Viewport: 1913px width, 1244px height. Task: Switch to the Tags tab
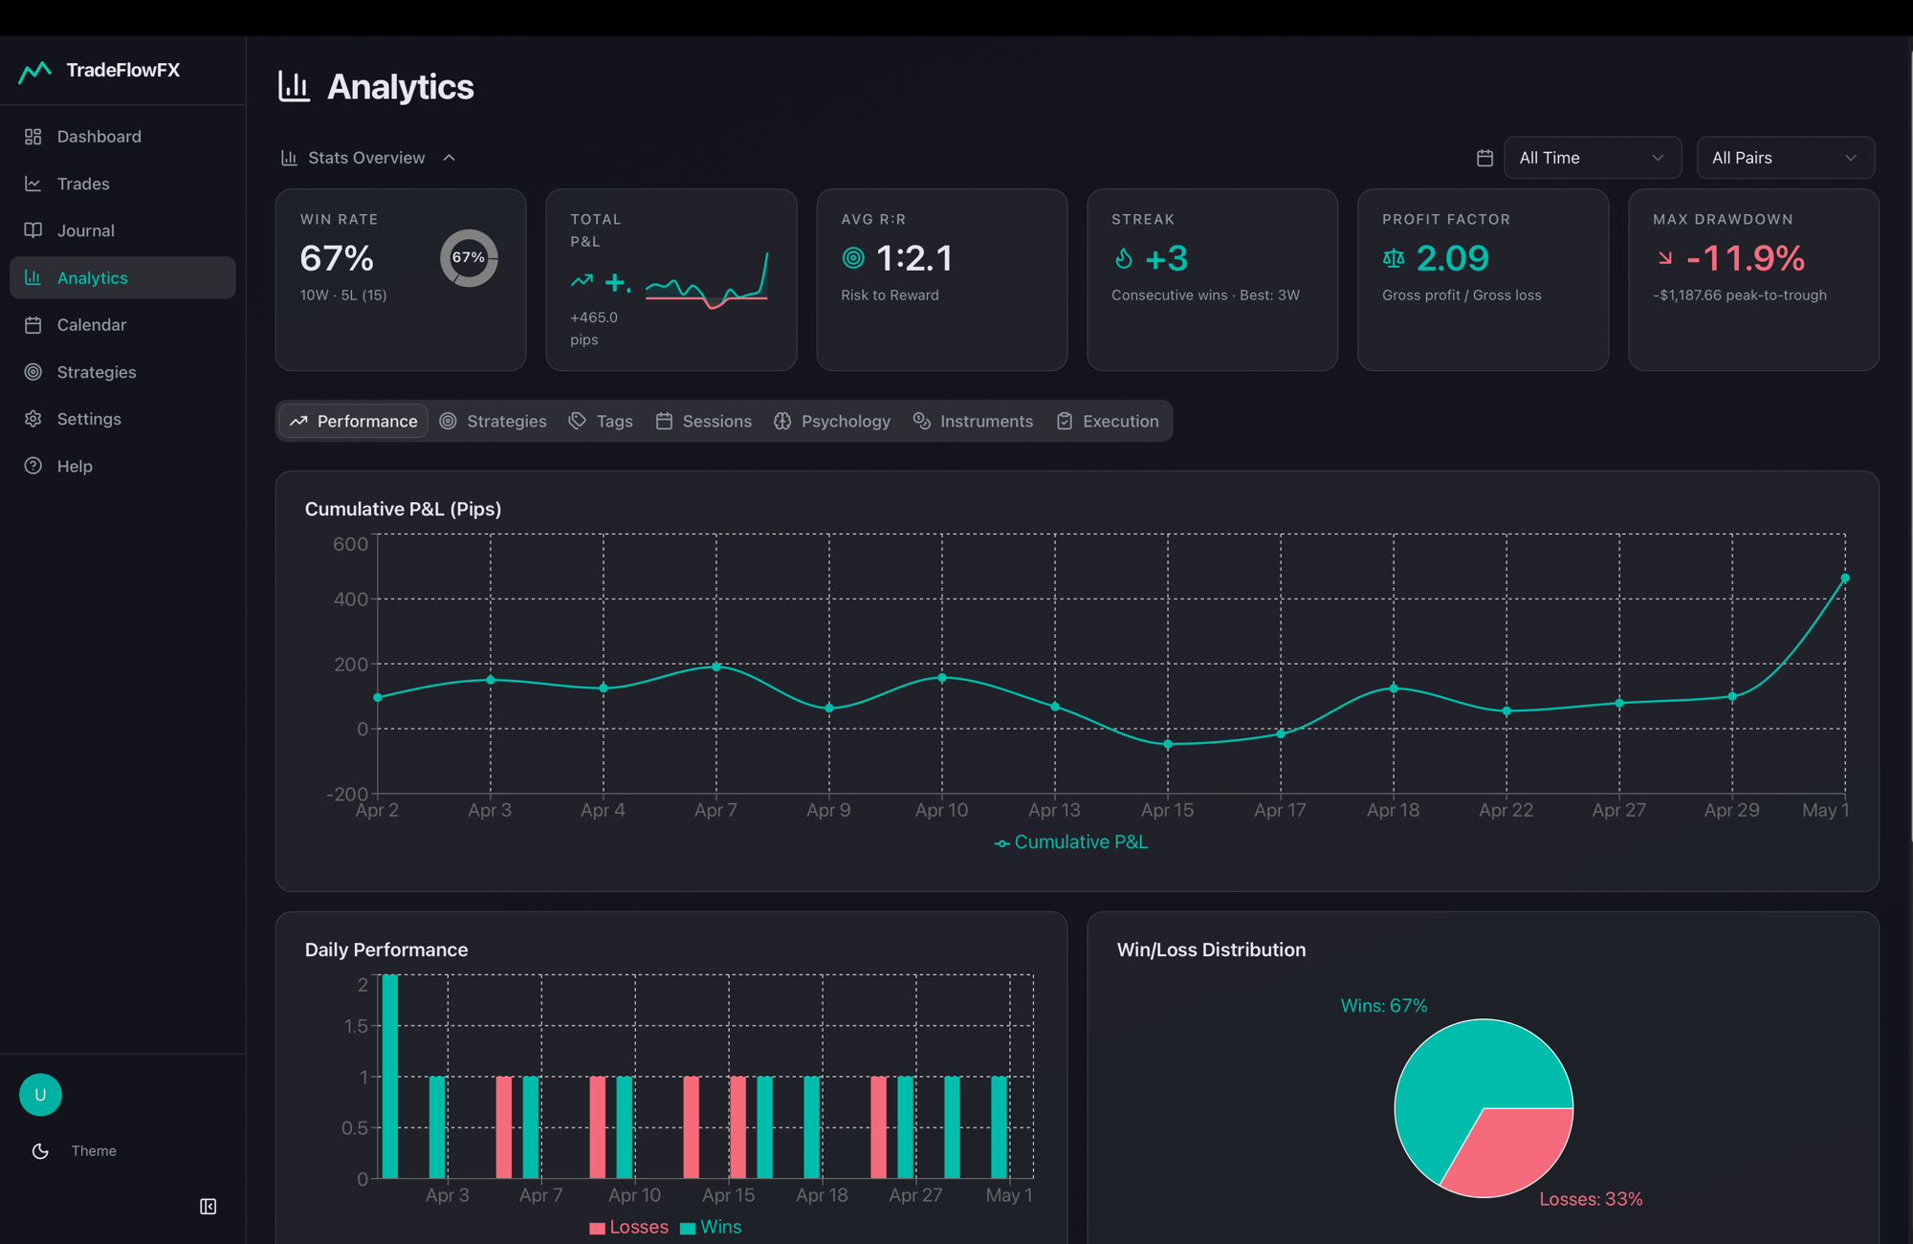pyautogui.click(x=601, y=421)
